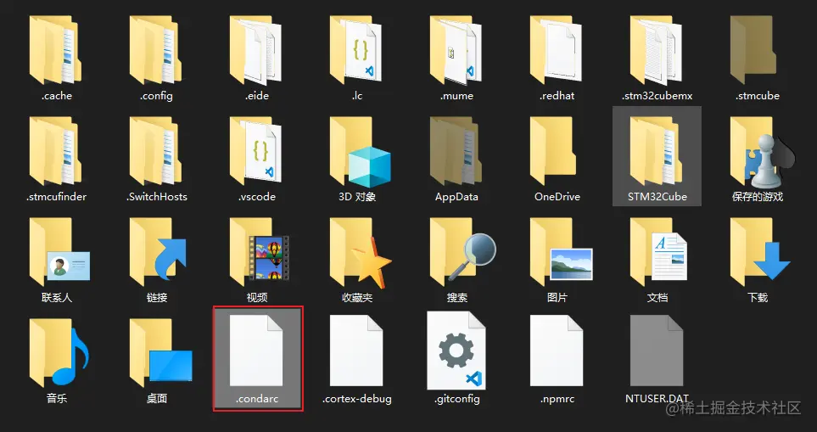Select the .config folder icon

(155, 51)
